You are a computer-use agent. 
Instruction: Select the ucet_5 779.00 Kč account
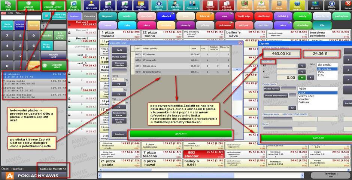[x=82, y=64]
